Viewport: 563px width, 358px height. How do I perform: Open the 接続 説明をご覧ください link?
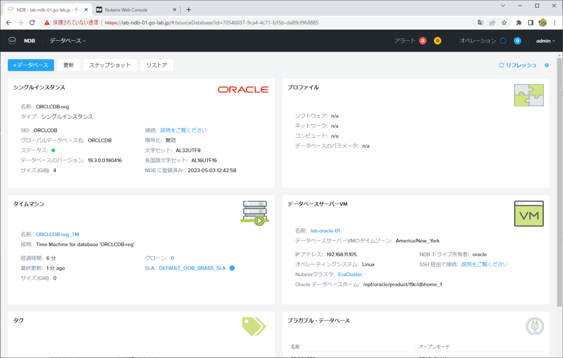pyautogui.click(x=183, y=130)
